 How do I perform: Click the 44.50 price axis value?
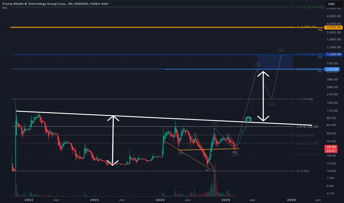(x=331, y=134)
